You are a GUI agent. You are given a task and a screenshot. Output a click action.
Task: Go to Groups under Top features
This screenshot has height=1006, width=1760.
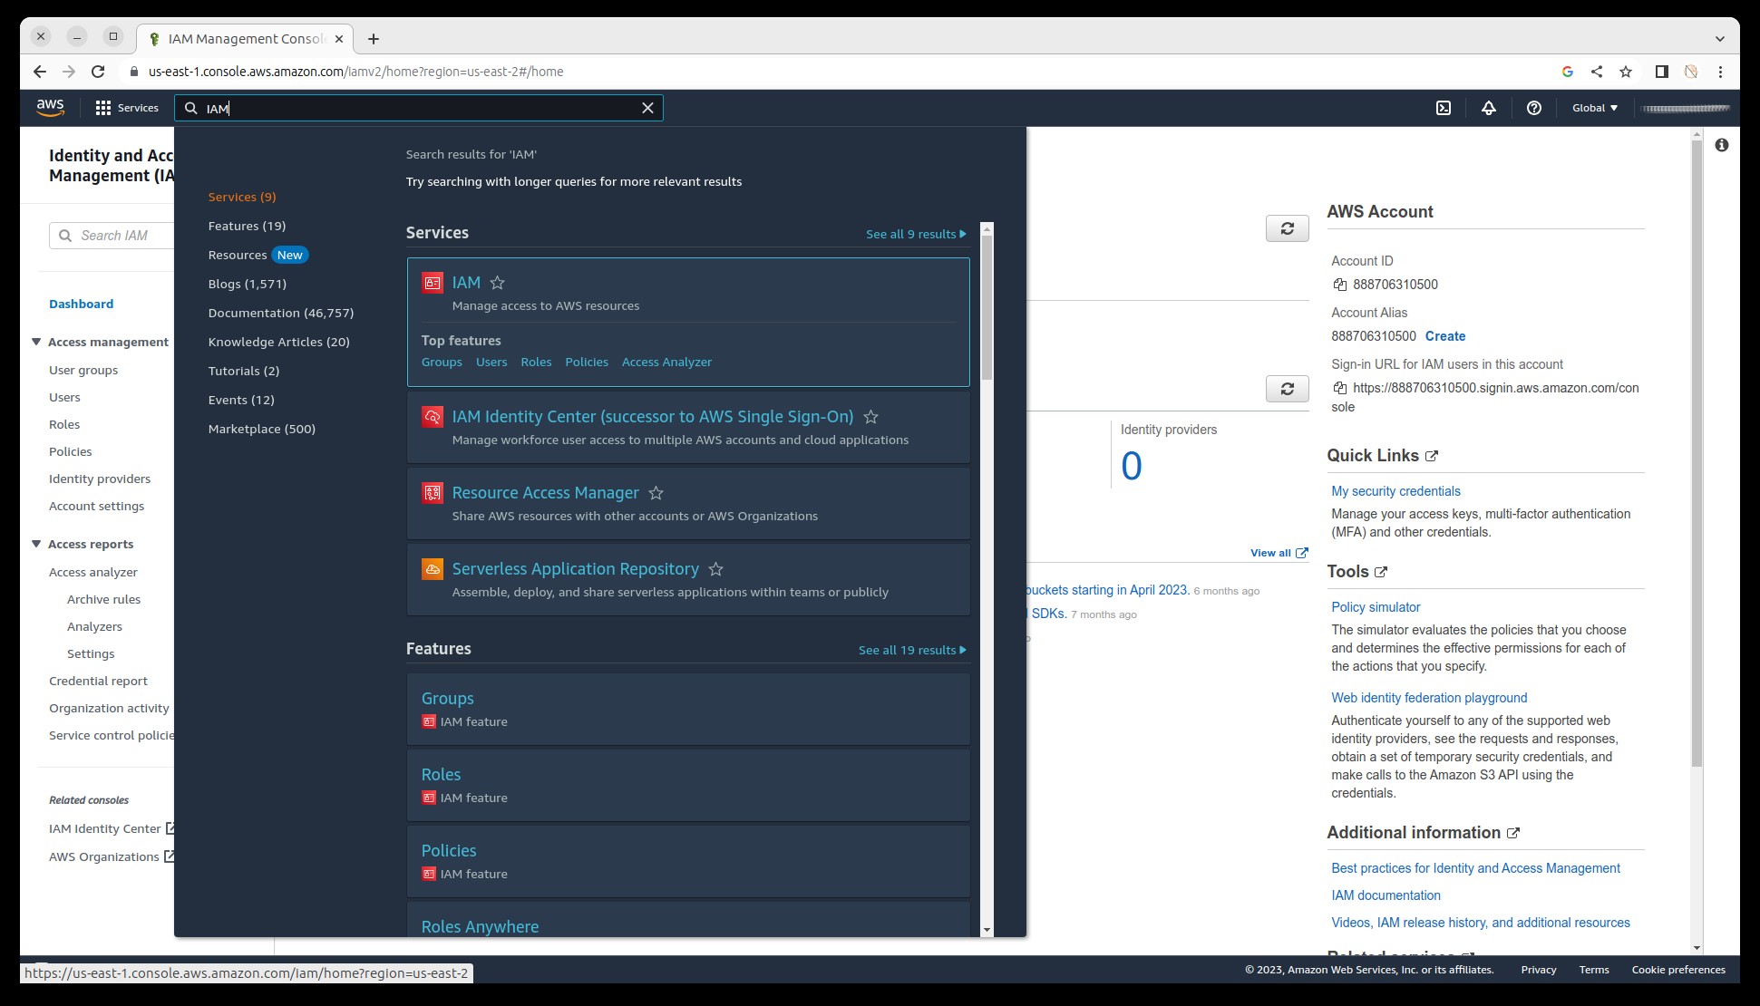442,362
